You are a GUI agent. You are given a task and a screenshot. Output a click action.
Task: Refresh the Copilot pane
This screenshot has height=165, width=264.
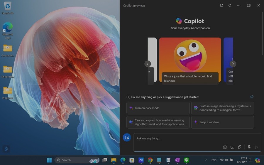[x=230, y=5]
